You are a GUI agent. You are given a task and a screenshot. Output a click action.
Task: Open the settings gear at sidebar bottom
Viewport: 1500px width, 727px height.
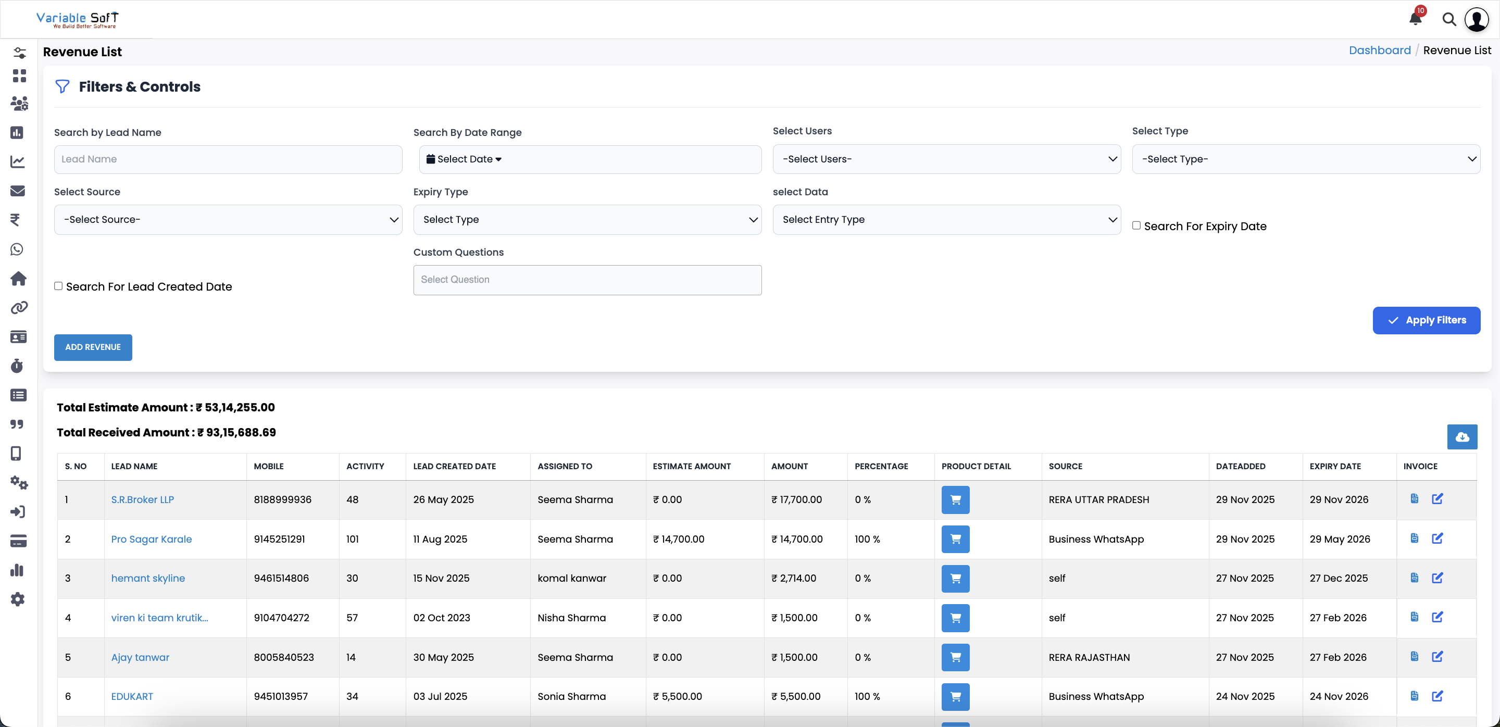18,599
